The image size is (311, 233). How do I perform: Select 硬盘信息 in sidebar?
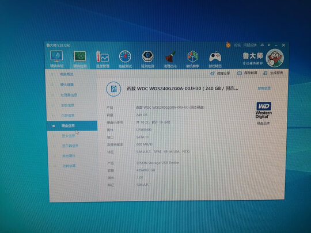tap(72, 126)
